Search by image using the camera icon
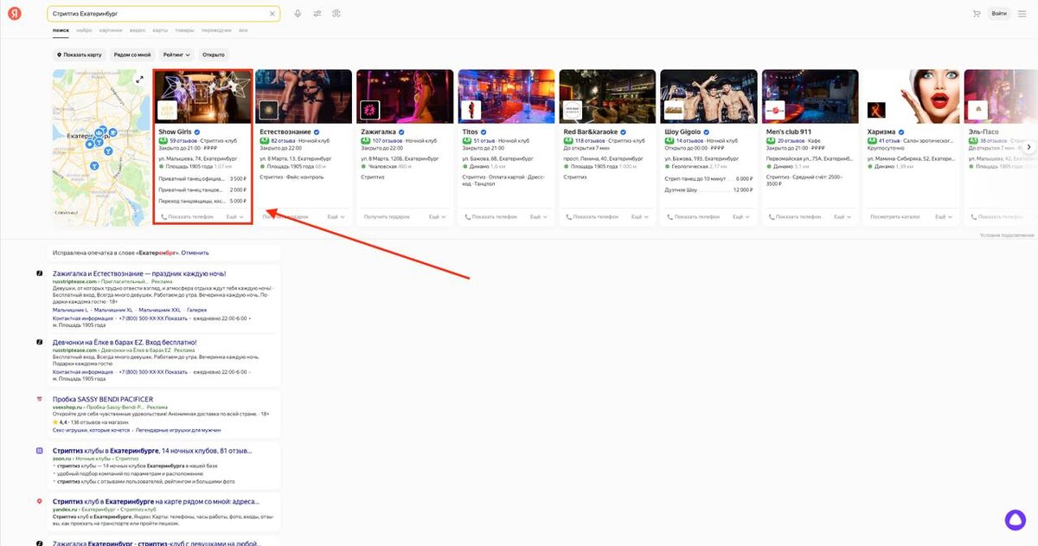Viewport: 1038px width, 546px height. (x=336, y=14)
